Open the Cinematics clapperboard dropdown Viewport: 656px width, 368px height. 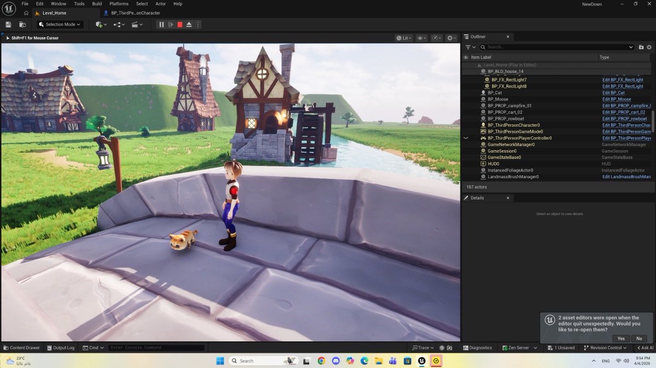coord(137,25)
